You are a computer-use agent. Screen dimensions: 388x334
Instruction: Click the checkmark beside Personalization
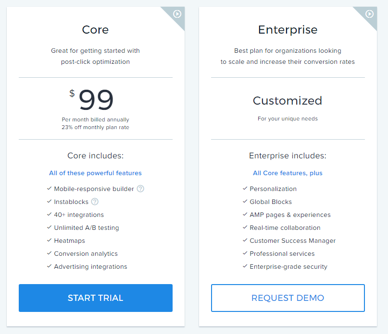click(245, 188)
